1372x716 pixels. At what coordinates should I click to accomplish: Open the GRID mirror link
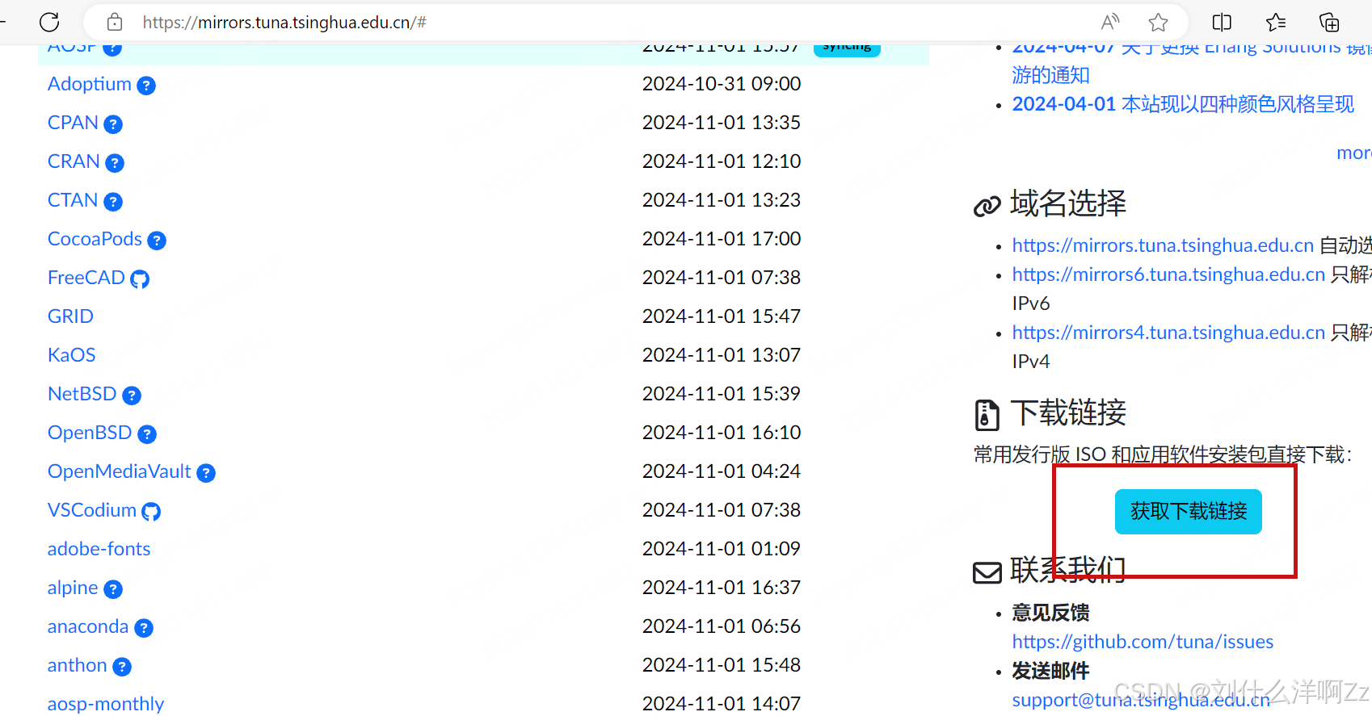click(x=70, y=316)
